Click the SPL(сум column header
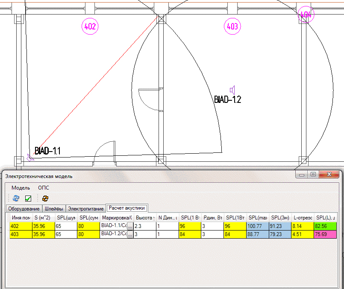Viewport: 344px width, 289px height. [x=88, y=218]
